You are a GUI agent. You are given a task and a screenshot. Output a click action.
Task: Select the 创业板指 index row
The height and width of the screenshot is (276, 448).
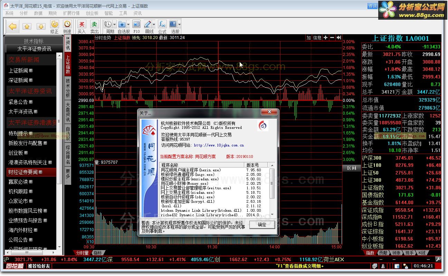(401, 246)
